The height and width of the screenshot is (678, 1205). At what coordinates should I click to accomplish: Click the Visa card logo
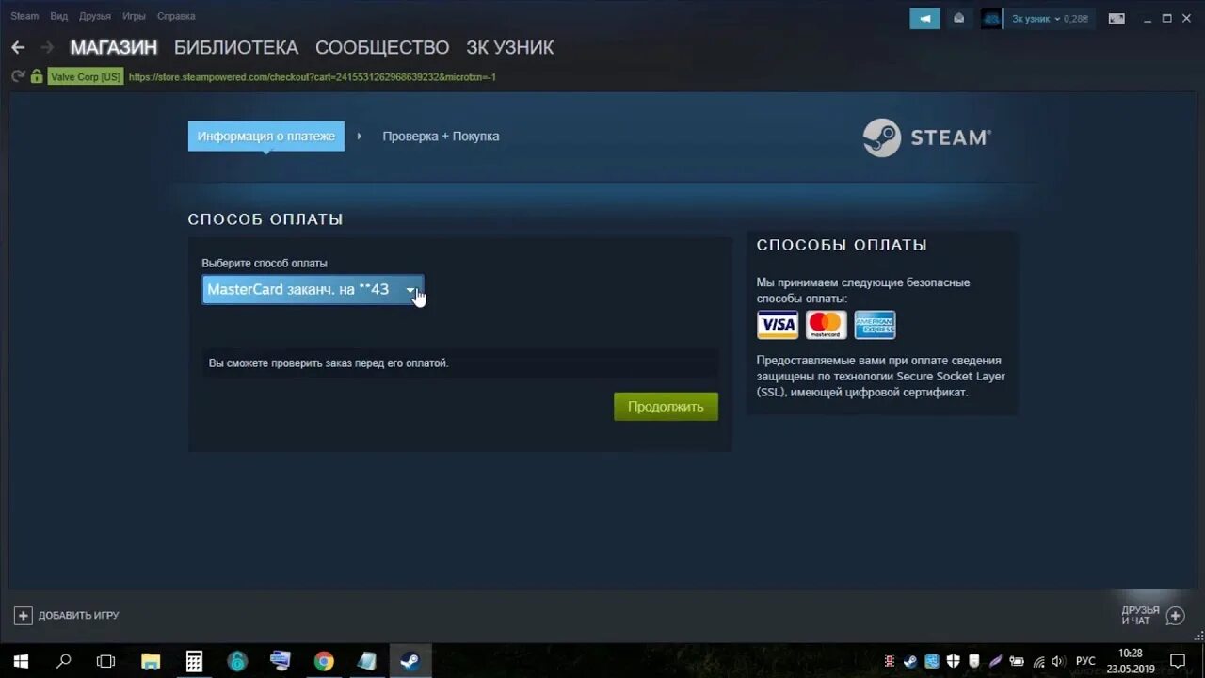(778, 325)
